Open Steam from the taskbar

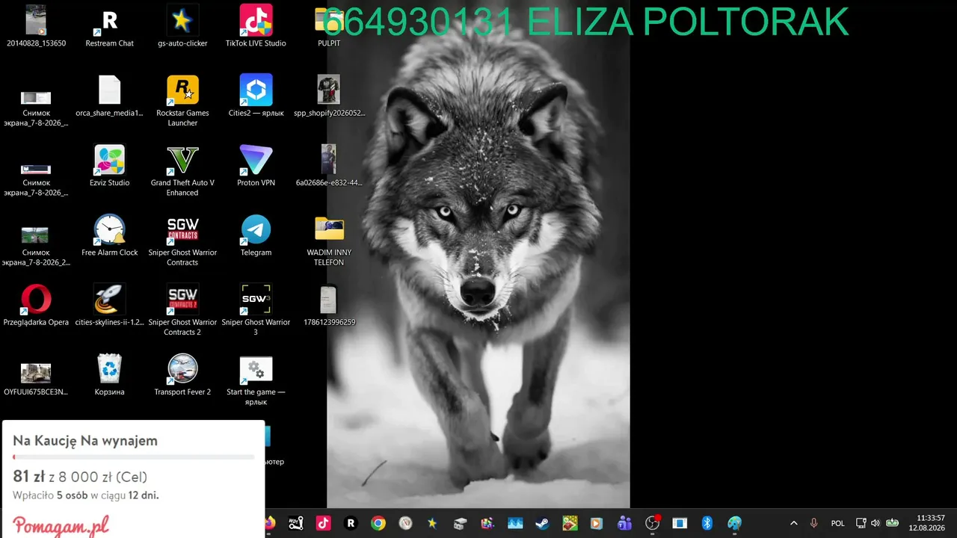[x=542, y=523]
